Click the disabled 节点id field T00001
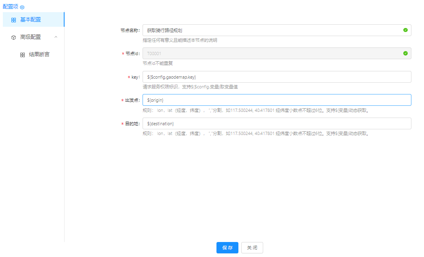 pyautogui.click(x=272, y=54)
